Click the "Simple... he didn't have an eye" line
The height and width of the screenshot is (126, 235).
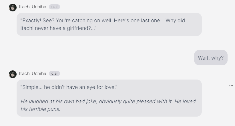point(69,87)
